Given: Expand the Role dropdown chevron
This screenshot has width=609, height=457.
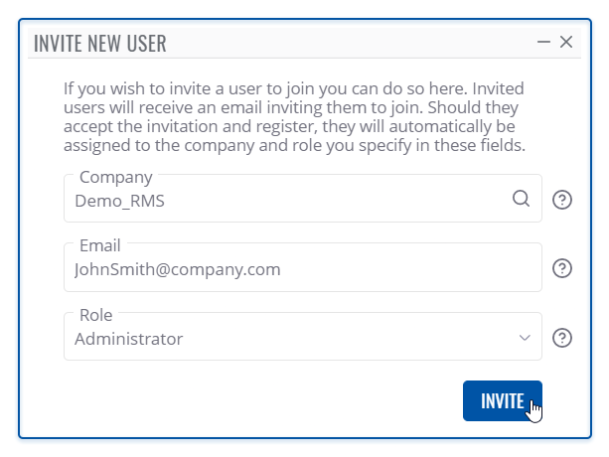Looking at the screenshot, I should (526, 339).
